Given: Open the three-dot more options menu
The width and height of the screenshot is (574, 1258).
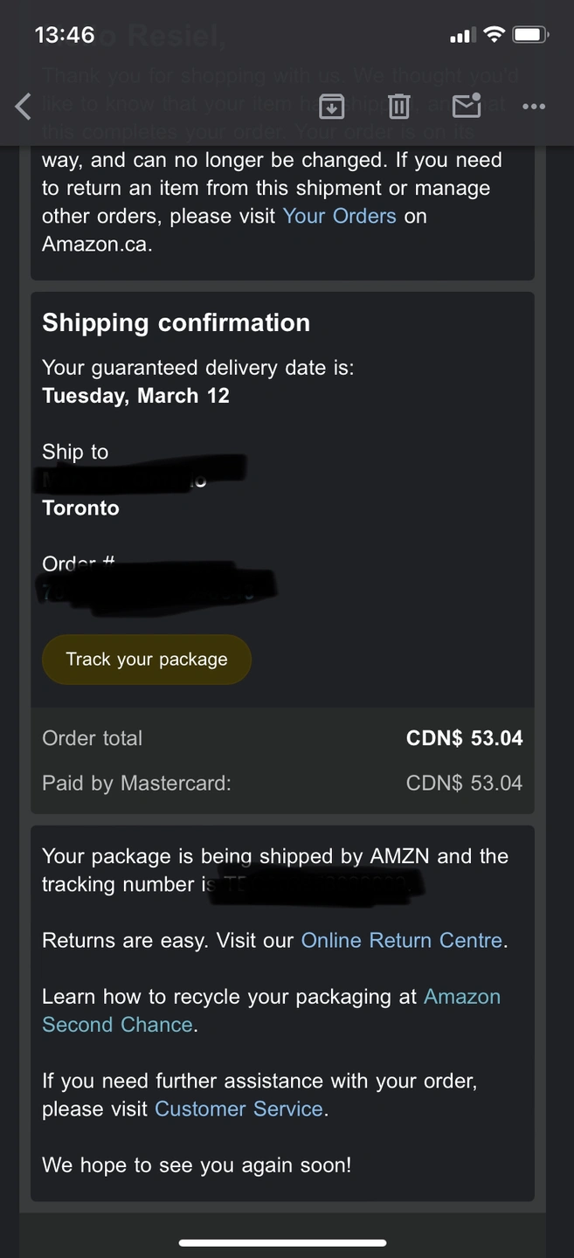Looking at the screenshot, I should click(534, 107).
